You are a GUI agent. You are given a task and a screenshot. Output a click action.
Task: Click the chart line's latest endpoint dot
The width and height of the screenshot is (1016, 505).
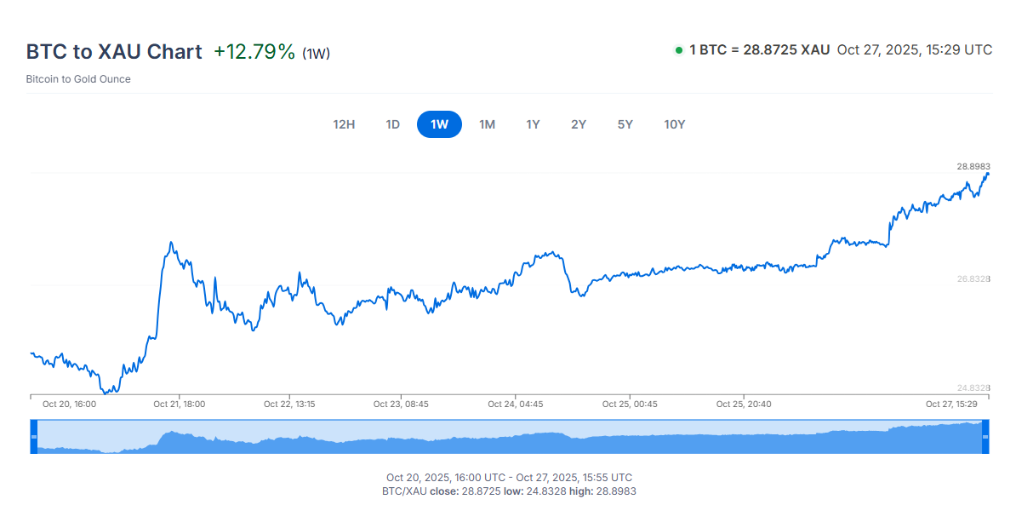[987, 174]
